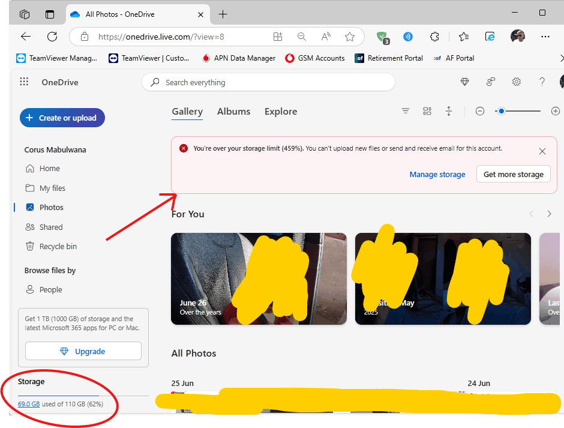Viewport: 564px width, 428px height.
Task: Show previous For You cards
Action: (x=531, y=214)
